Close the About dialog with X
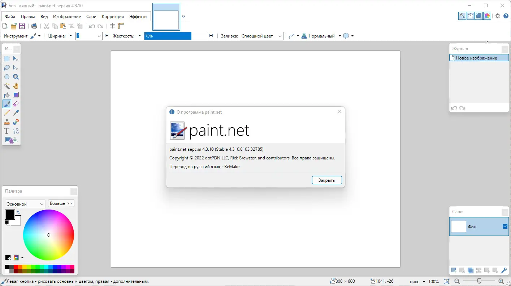The height and width of the screenshot is (286, 511). 339,112
